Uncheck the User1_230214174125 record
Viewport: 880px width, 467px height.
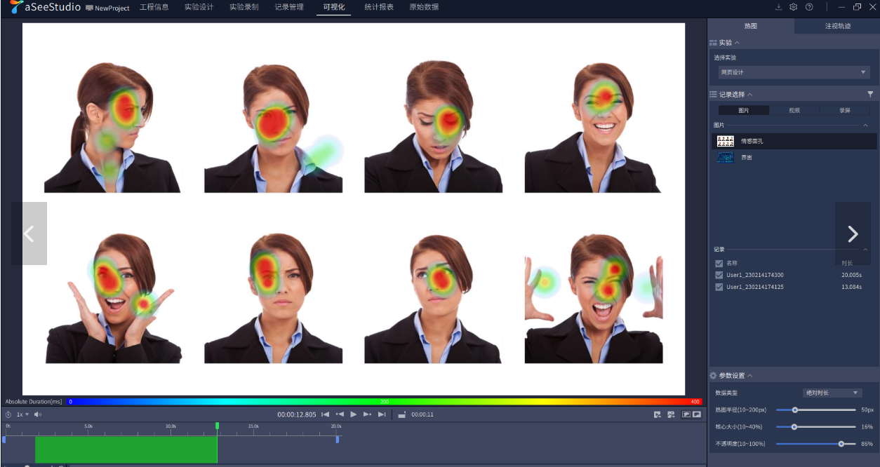click(x=719, y=287)
